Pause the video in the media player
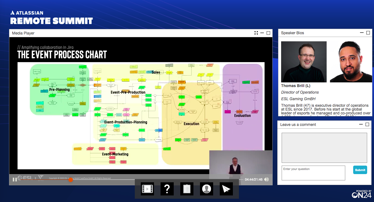 click(15, 180)
